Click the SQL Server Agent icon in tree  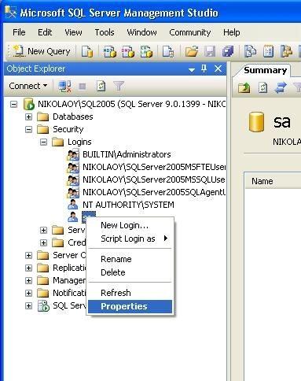point(43,305)
